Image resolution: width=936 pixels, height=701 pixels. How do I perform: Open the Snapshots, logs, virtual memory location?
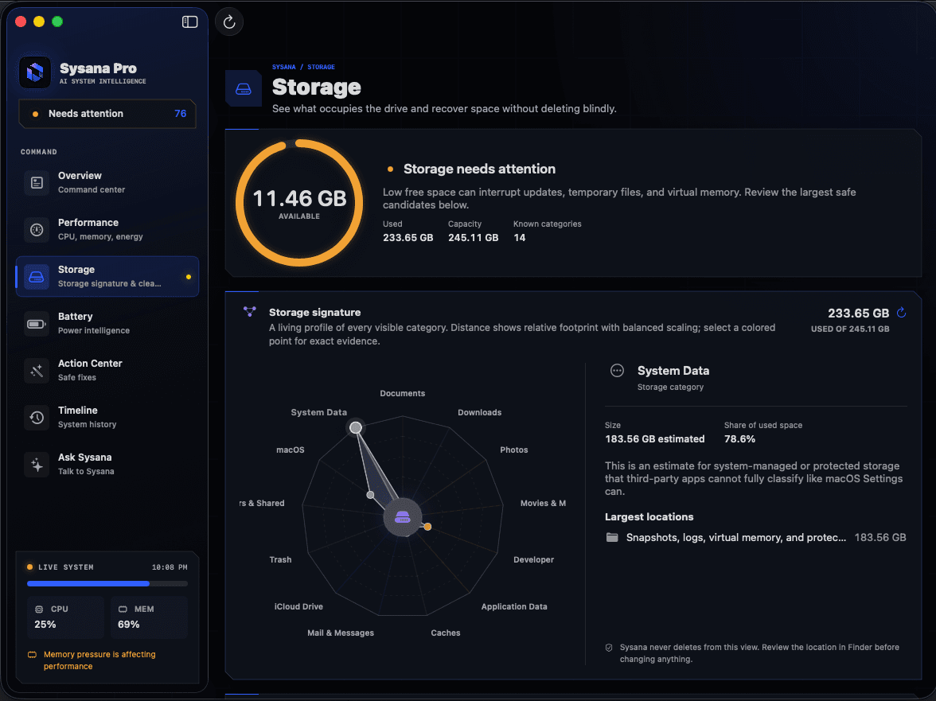[755, 538]
